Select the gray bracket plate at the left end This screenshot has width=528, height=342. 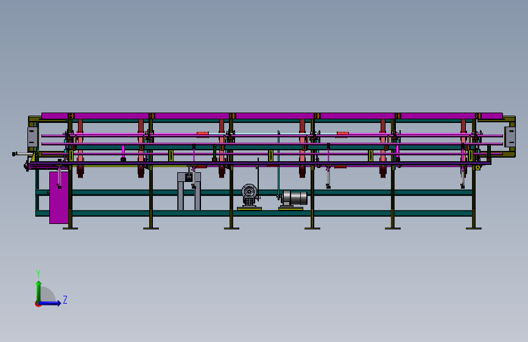pos(33,137)
